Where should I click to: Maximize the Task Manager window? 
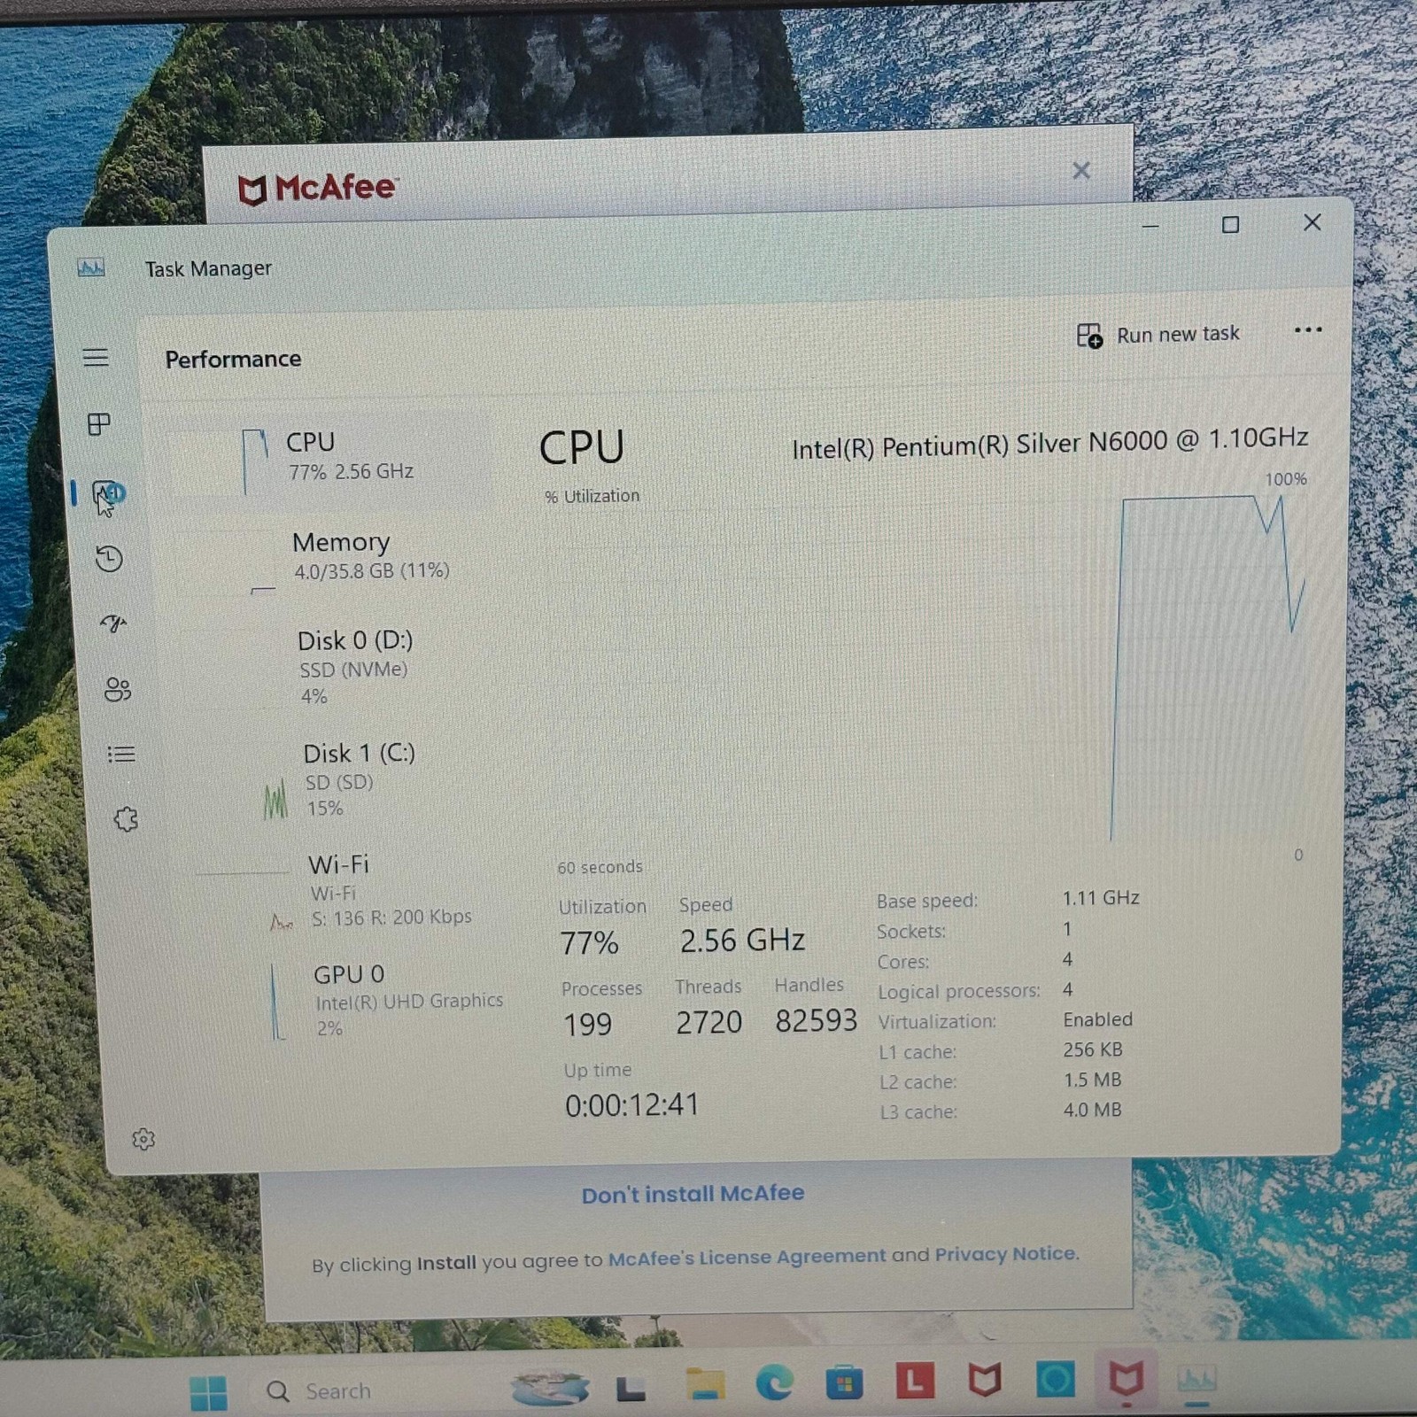click(1230, 224)
